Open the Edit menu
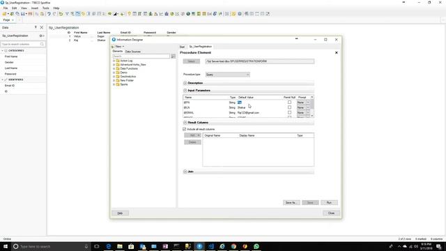Image resolution: width=446 pixels, height=251 pixels. (x=14, y=8)
